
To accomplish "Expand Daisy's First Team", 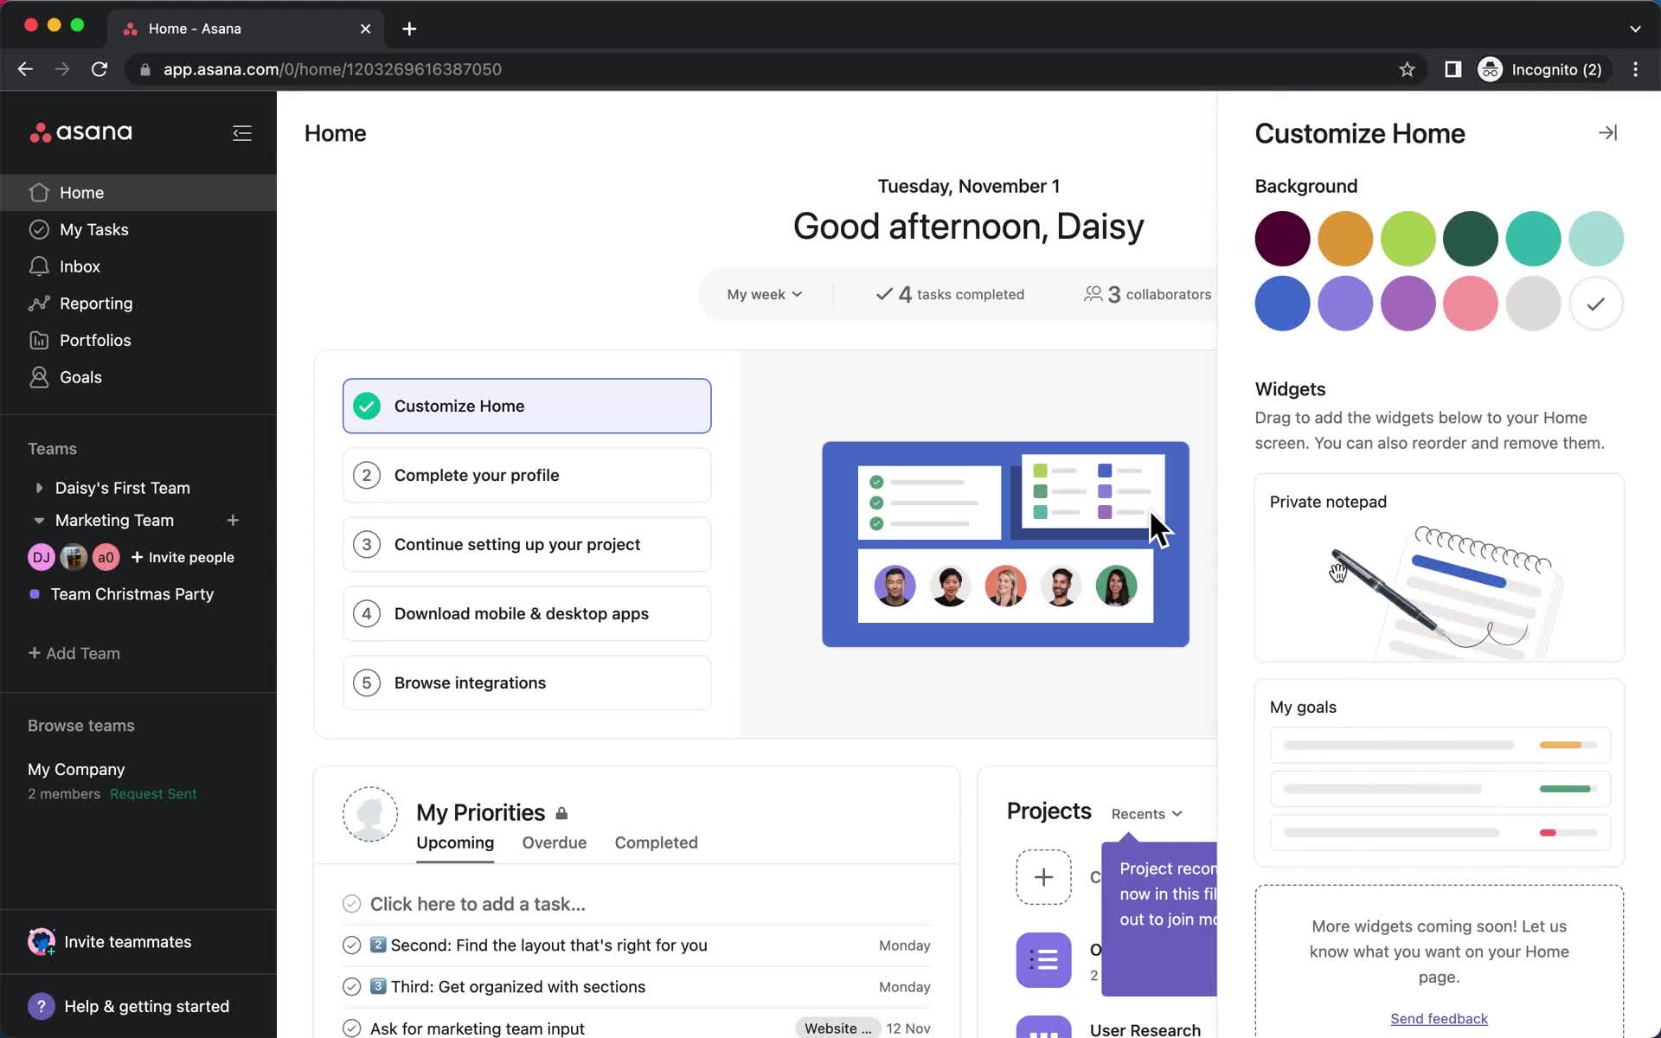I will tap(39, 488).
